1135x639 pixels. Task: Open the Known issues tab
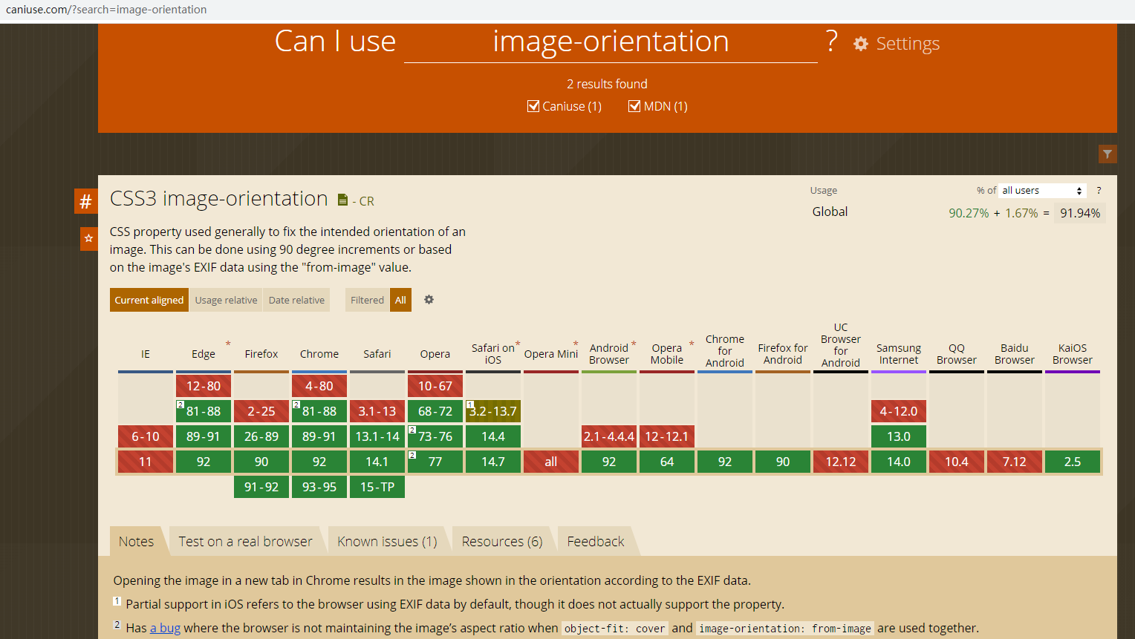coord(387,542)
